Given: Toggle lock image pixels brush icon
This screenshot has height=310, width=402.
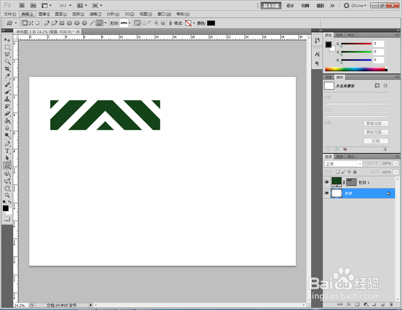Looking at the screenshot, I should [x=343, y=172].
